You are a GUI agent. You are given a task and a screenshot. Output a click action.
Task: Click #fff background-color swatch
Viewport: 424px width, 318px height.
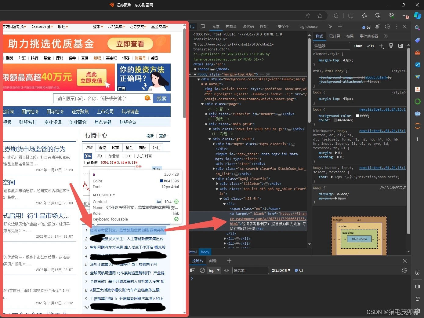coord(357,116)
